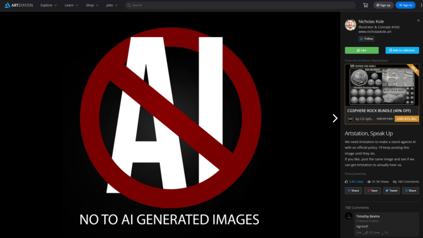Focus the Search input field
The height and width of the screenshot is (238, 423).
(x=240, y=5)
